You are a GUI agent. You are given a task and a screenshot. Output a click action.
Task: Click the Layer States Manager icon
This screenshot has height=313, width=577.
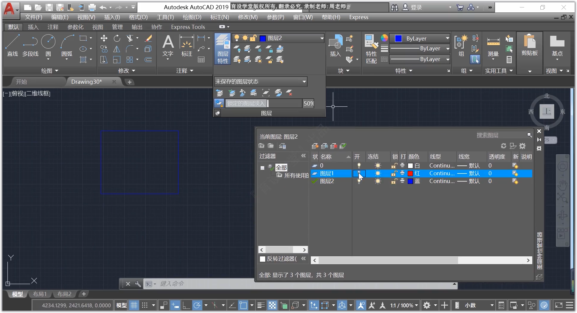click(x=282, y=146)
